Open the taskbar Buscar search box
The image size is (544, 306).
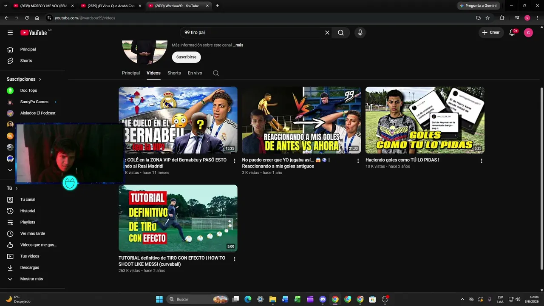click(198, 299)
